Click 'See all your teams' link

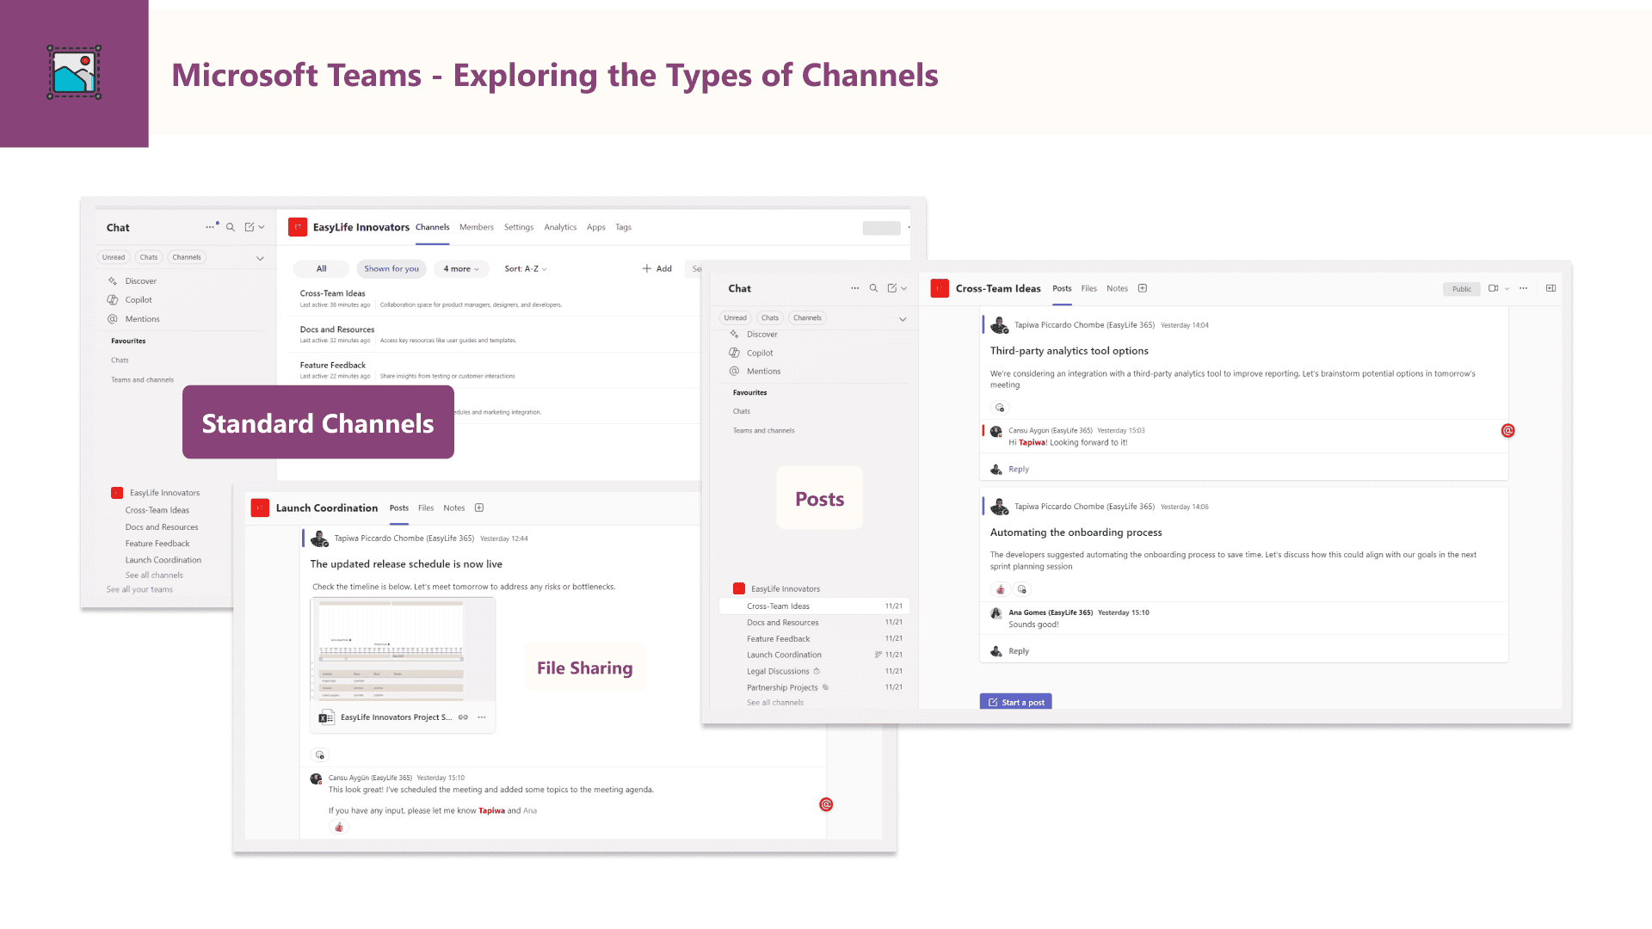pos(139,590)
